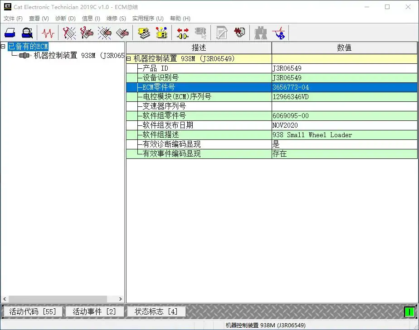419x330 pixels.
Task: Open the 帮助 (H) menu
Action: [x=180, y=19]
